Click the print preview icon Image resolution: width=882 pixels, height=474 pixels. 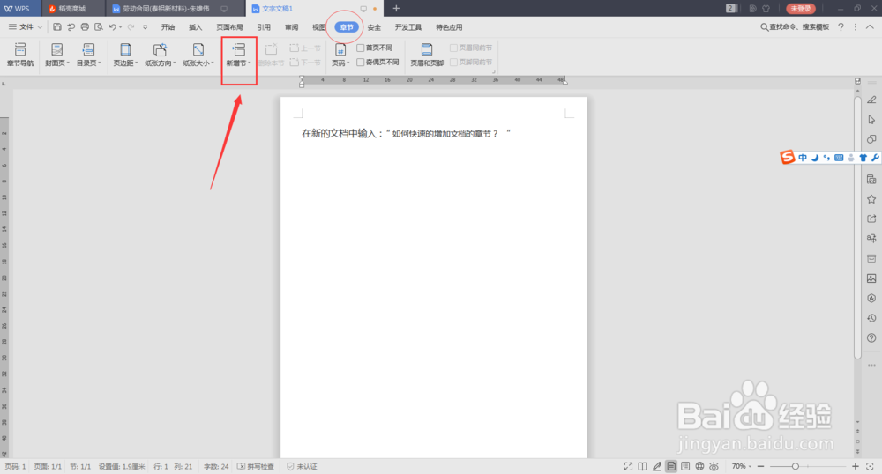(99, 27)
